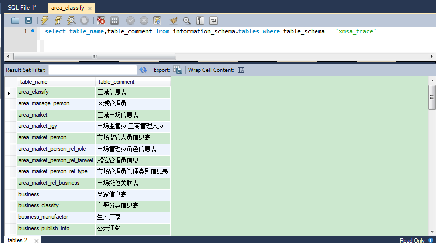
Task: Select the area_market cell
Action: [x=56, y=115]
